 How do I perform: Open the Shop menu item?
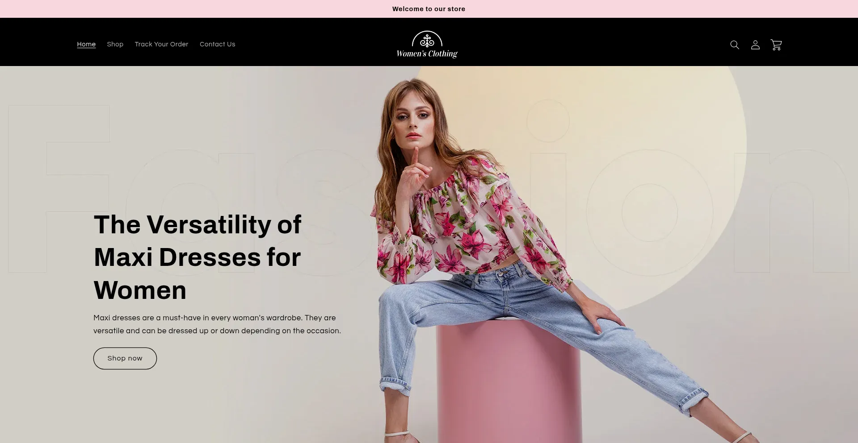[x=115, y=44]
